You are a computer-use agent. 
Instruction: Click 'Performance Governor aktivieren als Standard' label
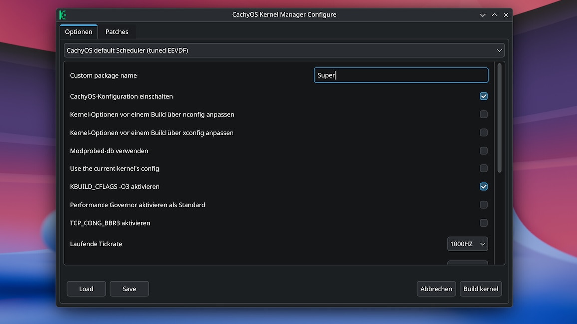click(138, 205)
